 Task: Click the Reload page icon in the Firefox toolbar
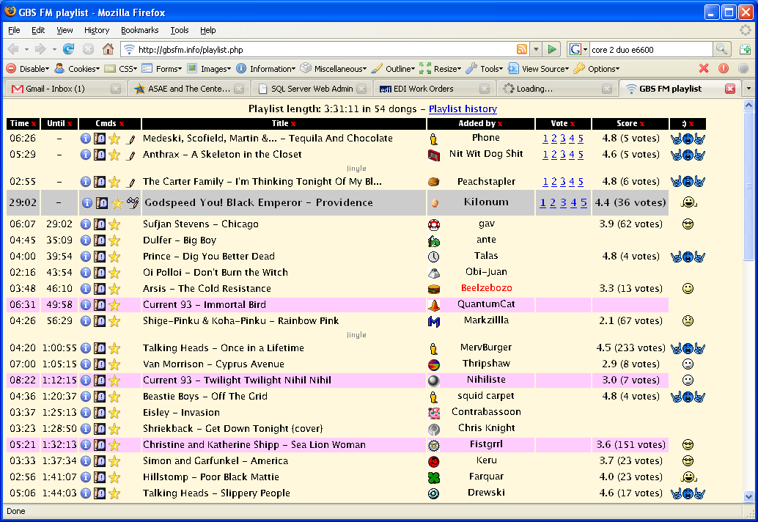click(69, 49)
